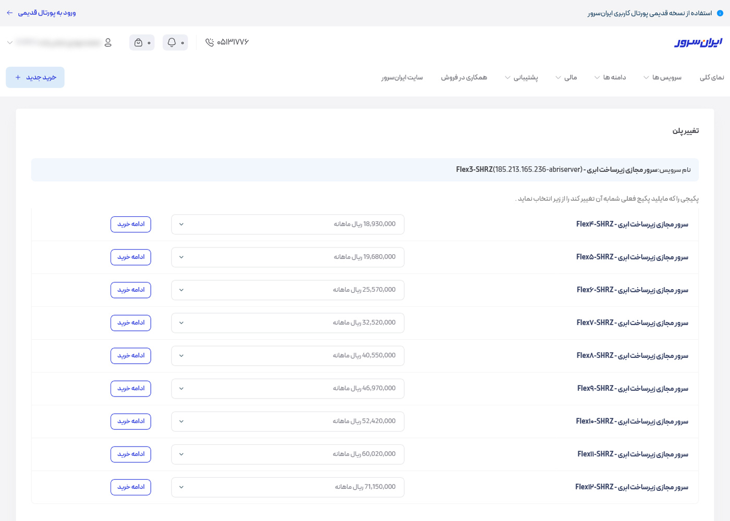730x521 pixels.
Task: Click the user profile icon
Action: 108,42
